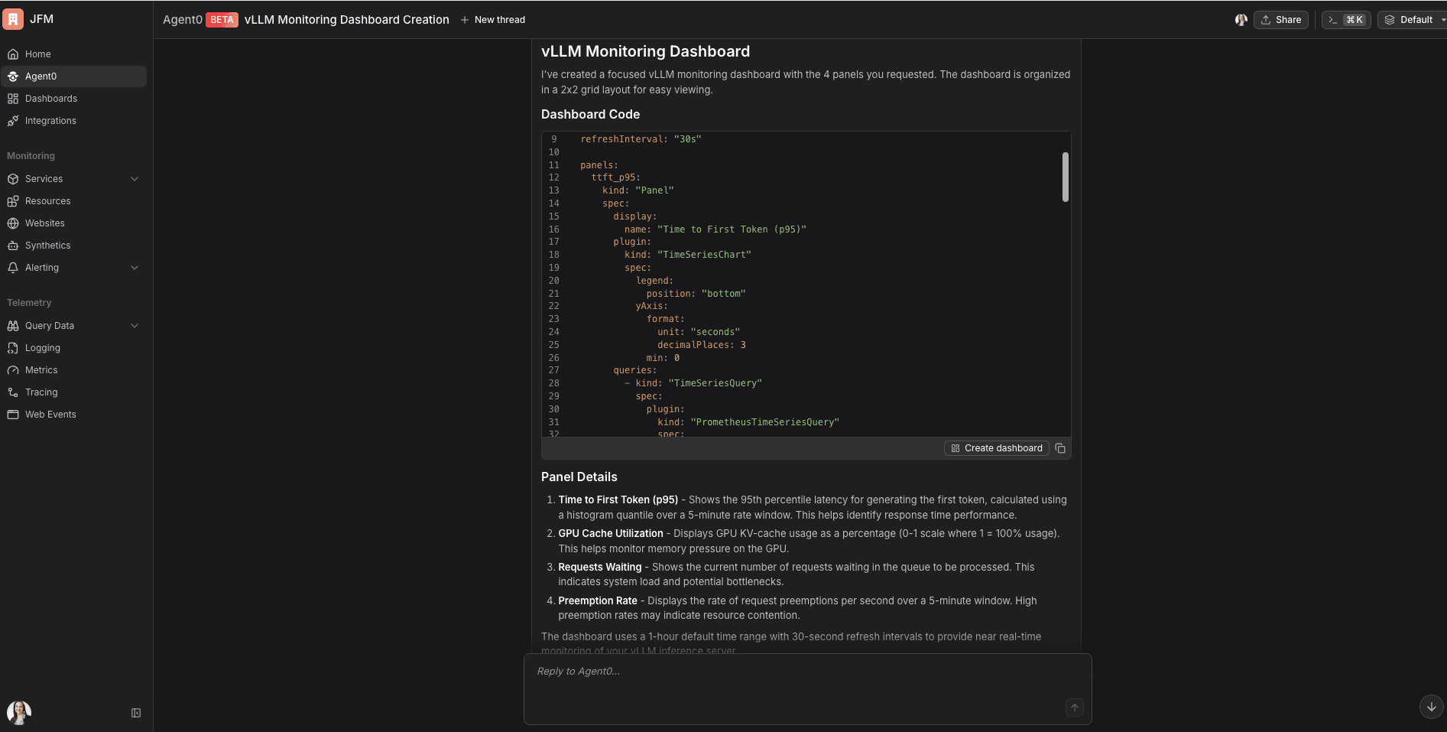The image size is (1447, 732).
Task: Open Home in the sidebar
Action: pos(73,54)
